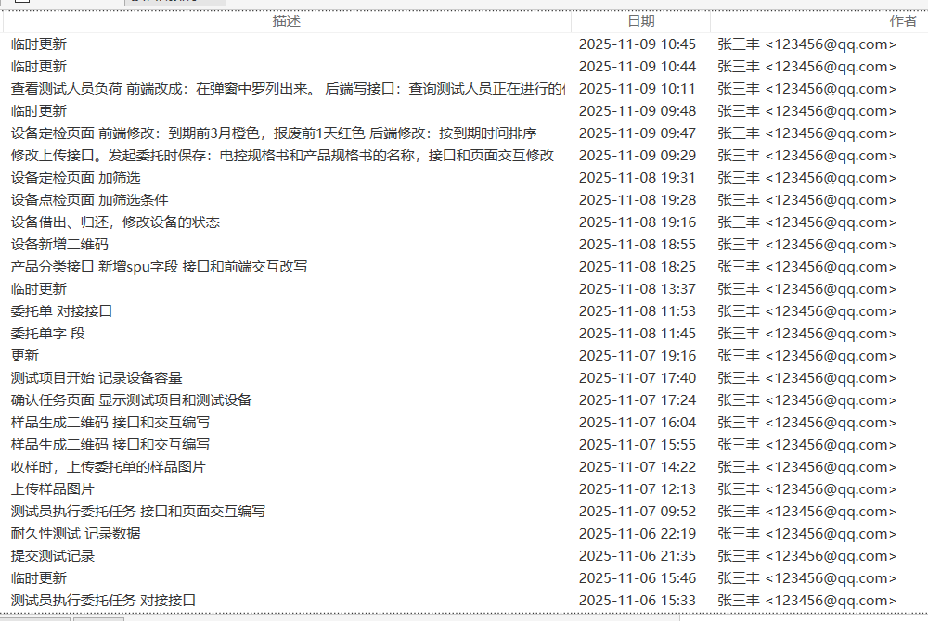Screen dimensions: 928x621
Task: Select the 设备点检页面 加筛选条件 commit
Action: pos(90,200)
